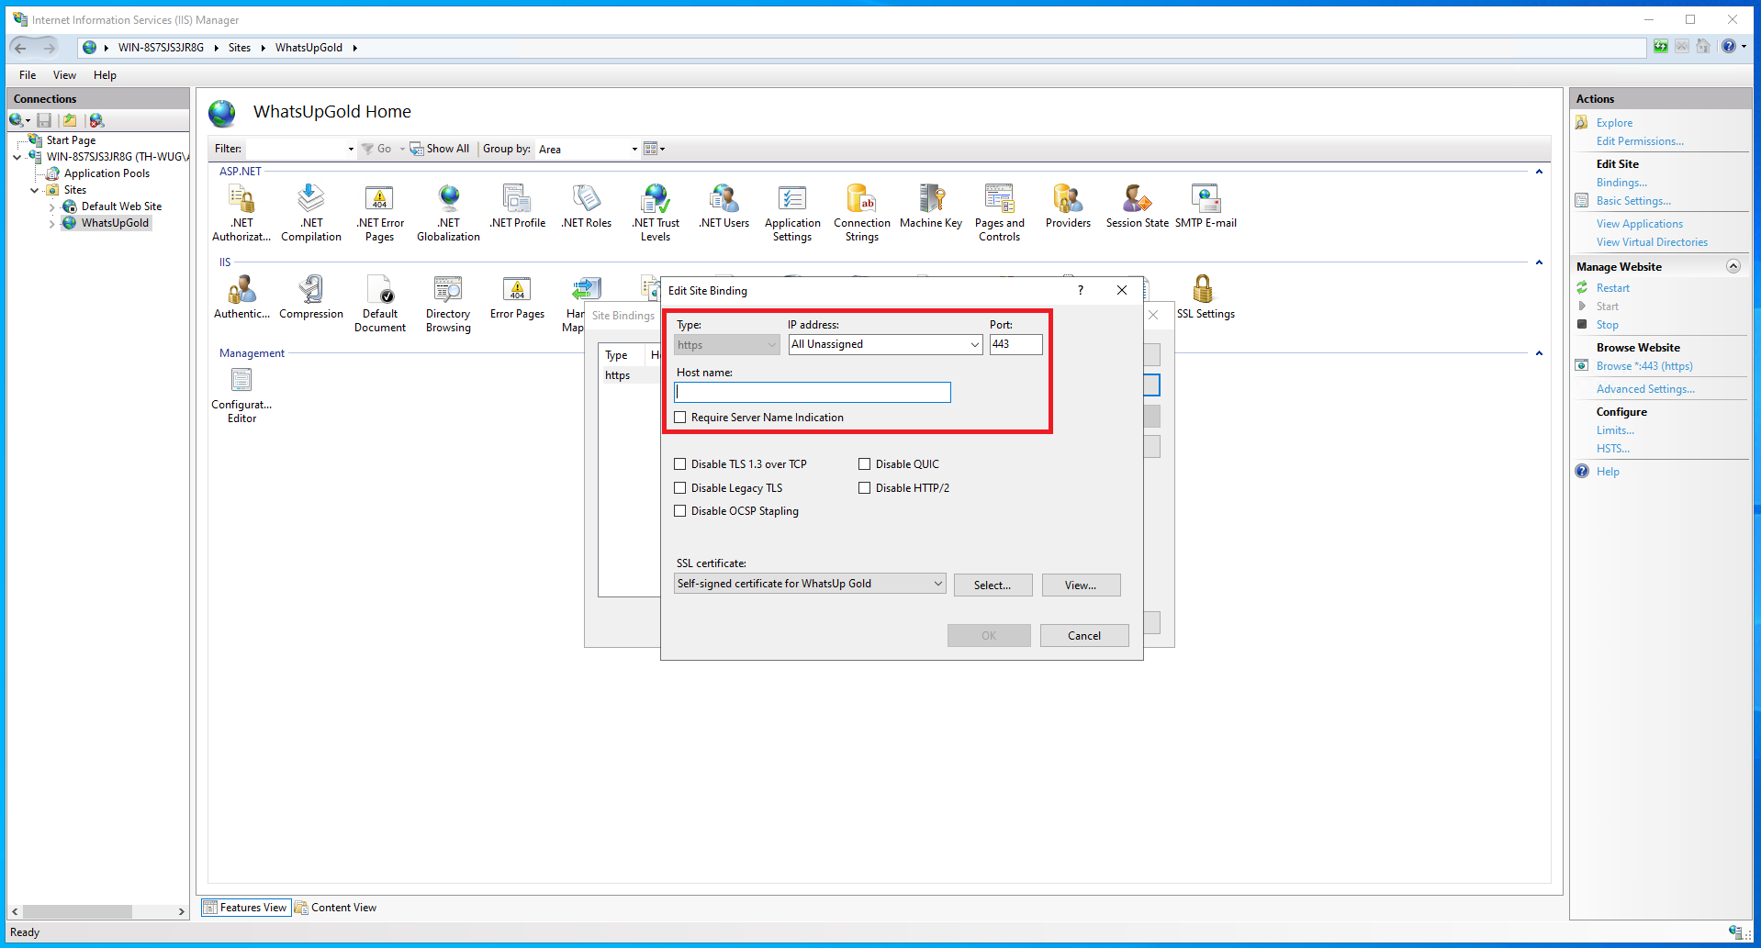This screenshot has height=948, width=1761.
Task: Click the Select... certificate button
Action: (993, 585)
